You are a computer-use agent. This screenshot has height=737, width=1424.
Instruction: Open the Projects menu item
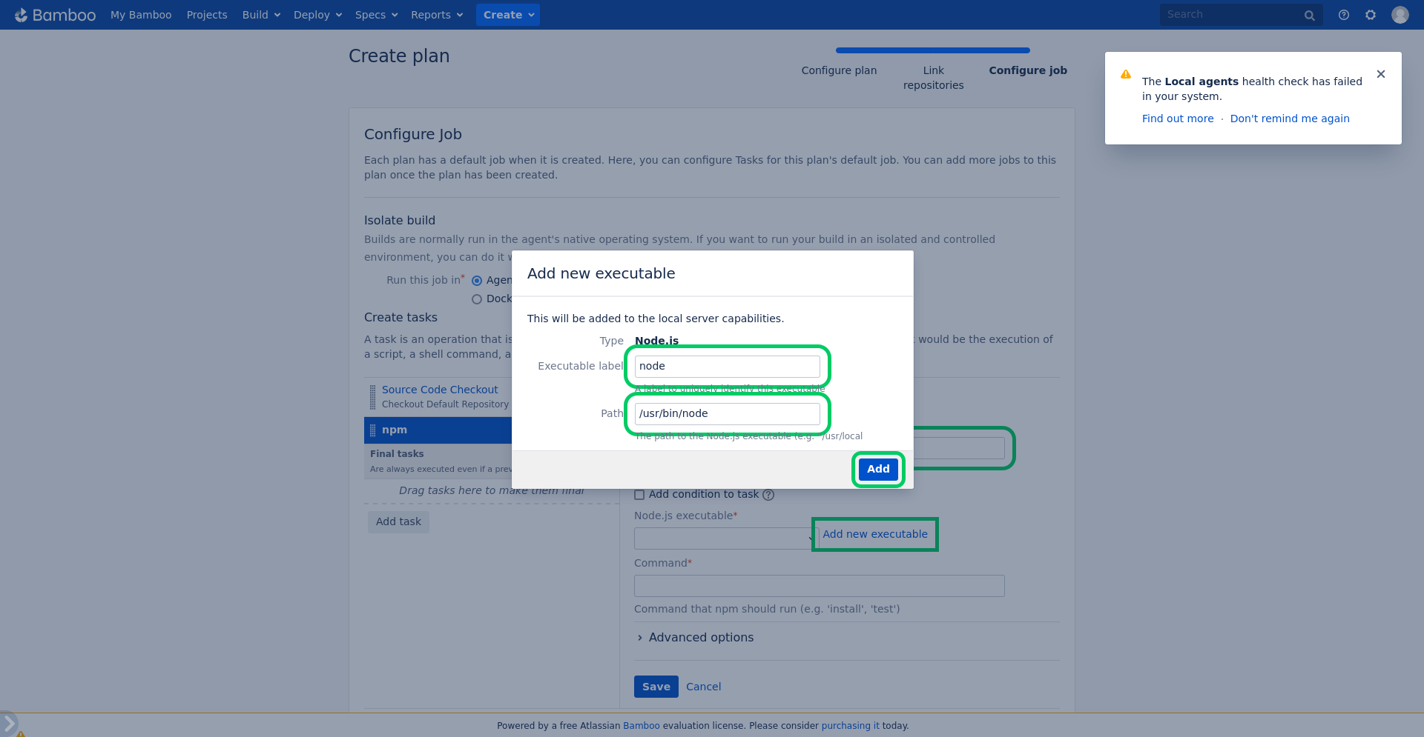click(207, 15)
